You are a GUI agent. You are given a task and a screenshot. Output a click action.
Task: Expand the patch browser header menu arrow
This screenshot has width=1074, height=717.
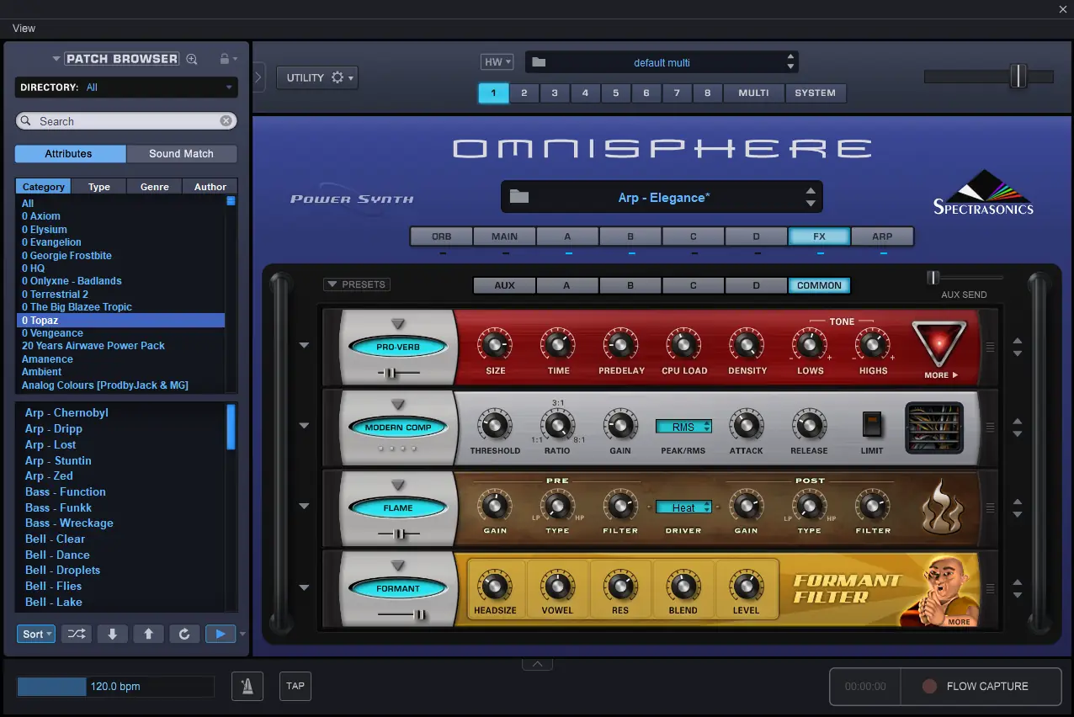[x=56, y=59]
